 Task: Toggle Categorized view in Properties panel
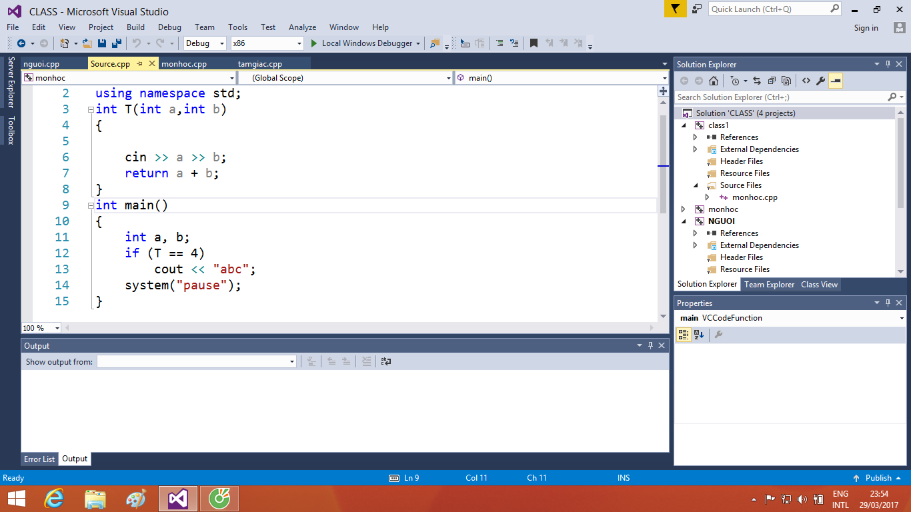[x=684, y=335]
